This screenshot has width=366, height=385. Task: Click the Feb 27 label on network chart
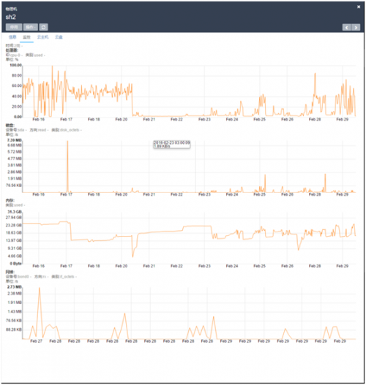[x=36, y=341]
